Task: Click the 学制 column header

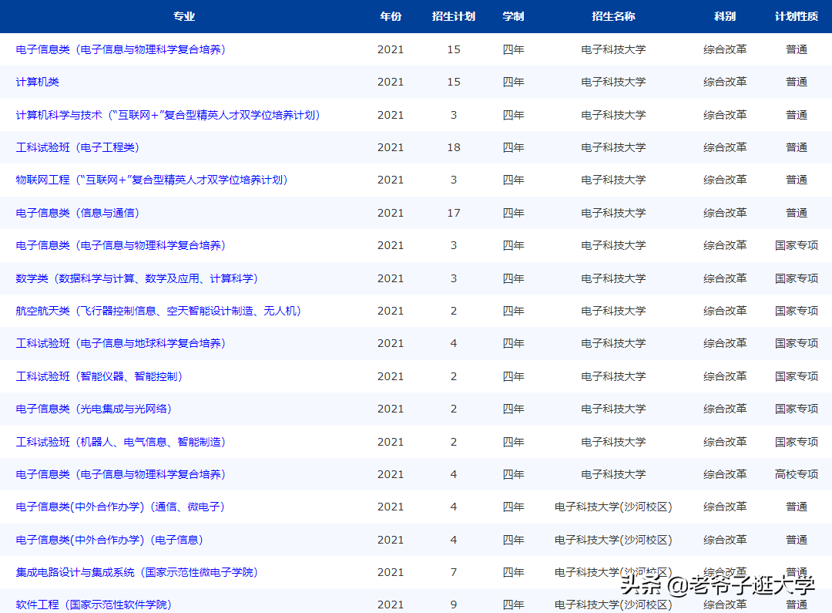Action: (x=513, y=16)
